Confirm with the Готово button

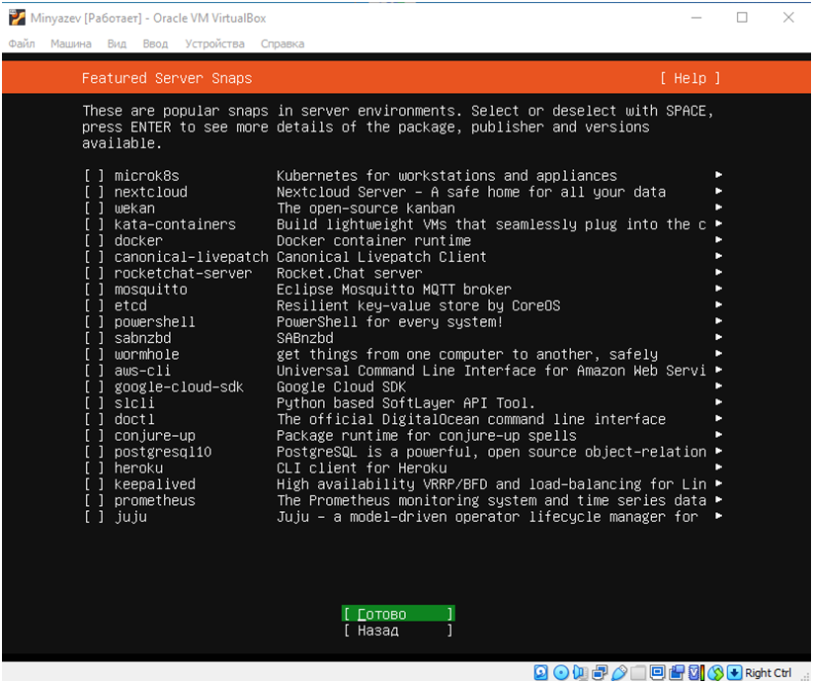[398, 614]
